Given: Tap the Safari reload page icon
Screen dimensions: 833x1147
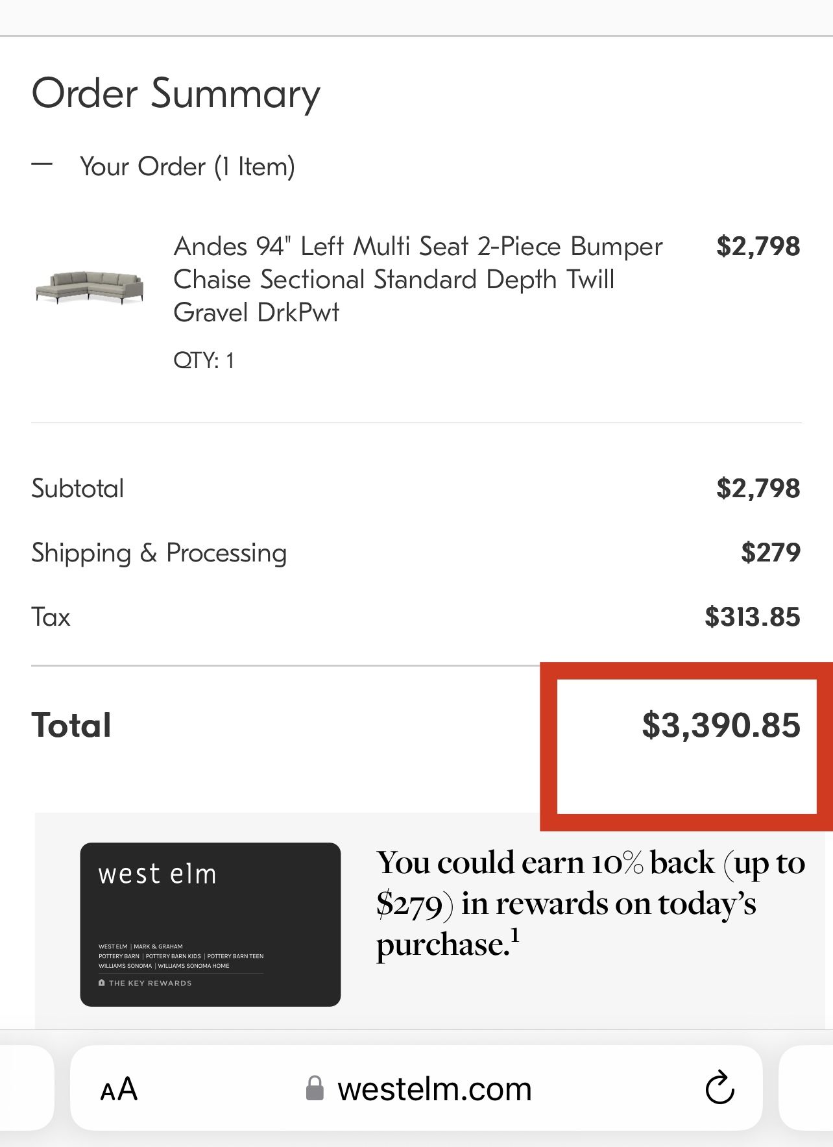Looking at the screenshot, I should pos(719,1089).
